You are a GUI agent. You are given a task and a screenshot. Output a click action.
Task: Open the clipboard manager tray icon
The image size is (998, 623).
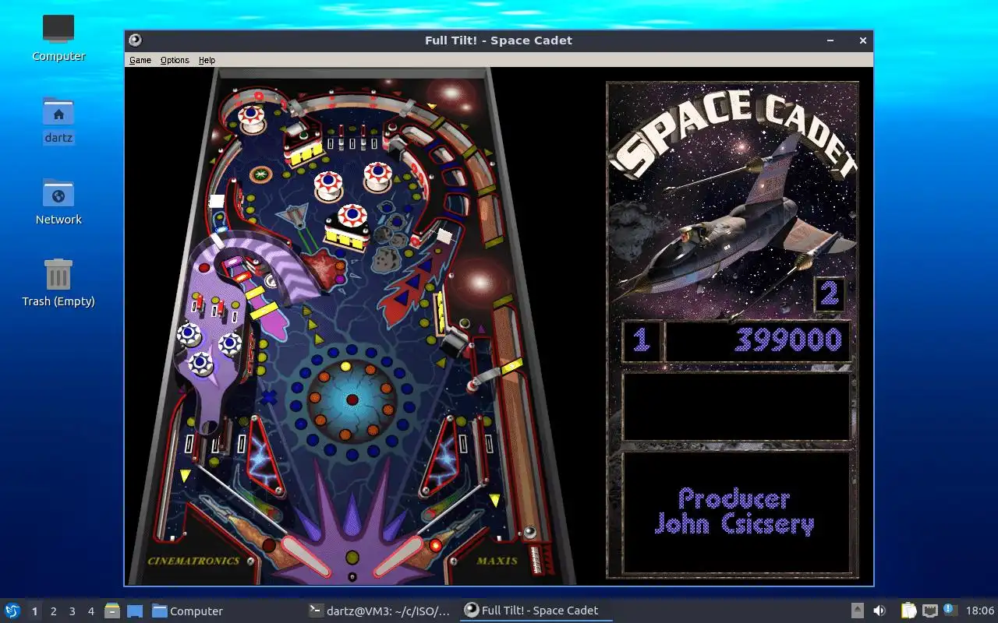(908, 611)
